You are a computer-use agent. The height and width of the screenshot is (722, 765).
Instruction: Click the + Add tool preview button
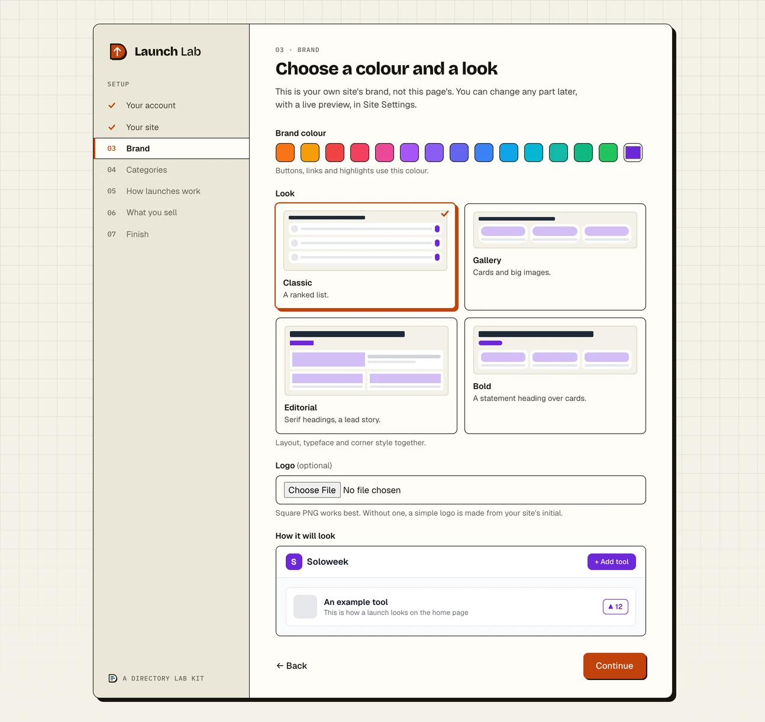pyautogui.click(x=612, y=562)
